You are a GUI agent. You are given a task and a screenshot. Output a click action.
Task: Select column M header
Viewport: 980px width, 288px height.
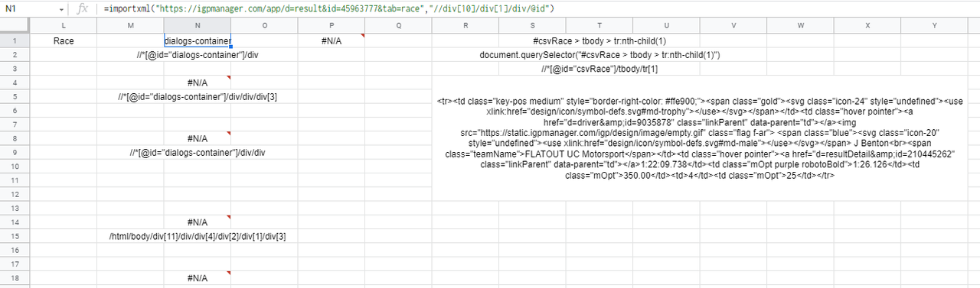tap(130, 27)
